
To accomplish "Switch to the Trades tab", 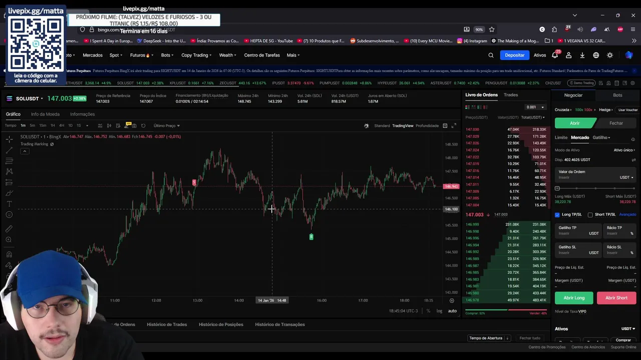I will click(x=511, y=95).
